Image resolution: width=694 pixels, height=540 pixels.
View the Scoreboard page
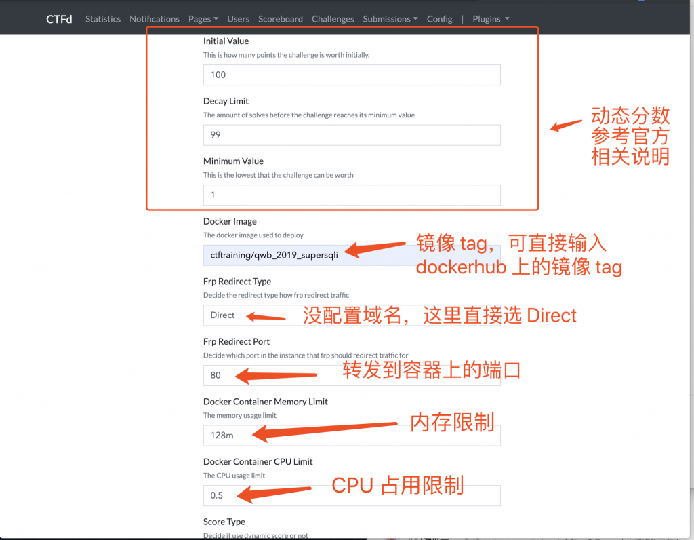tap(280, 19)
